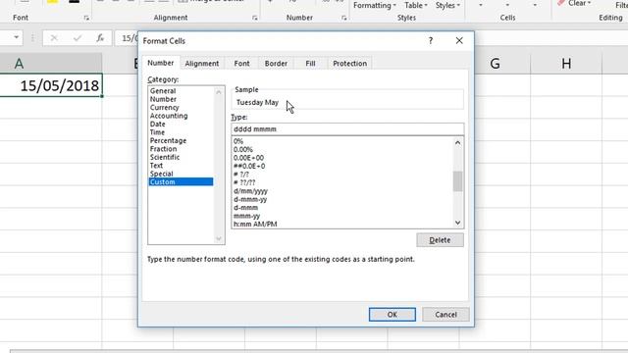Open Alignment group dialog launcher

[x=255, y=18]
